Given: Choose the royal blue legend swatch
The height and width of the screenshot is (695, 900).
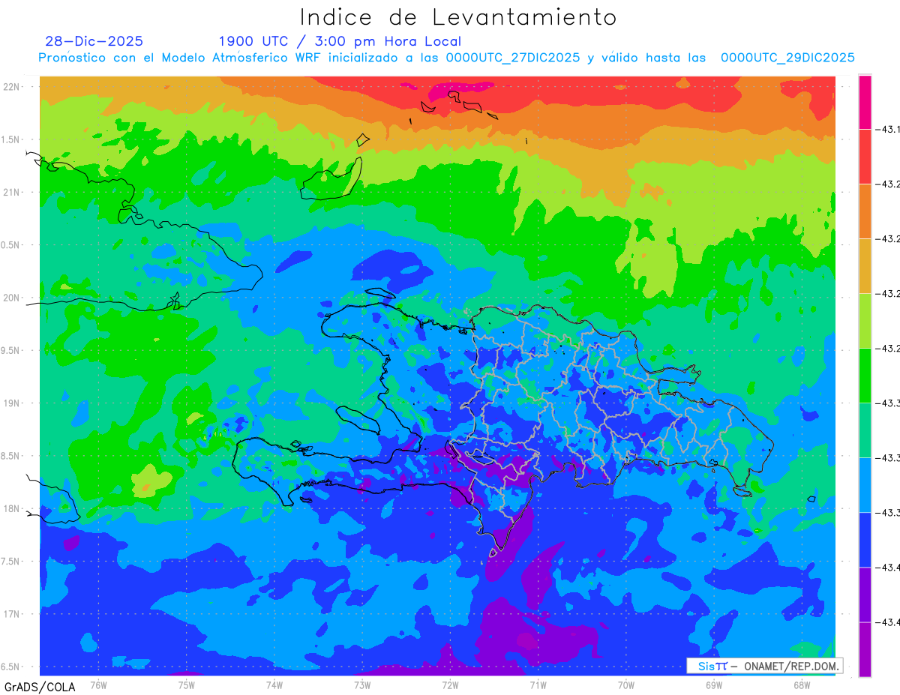Looking at the screenshot, I should click(865, 540).
